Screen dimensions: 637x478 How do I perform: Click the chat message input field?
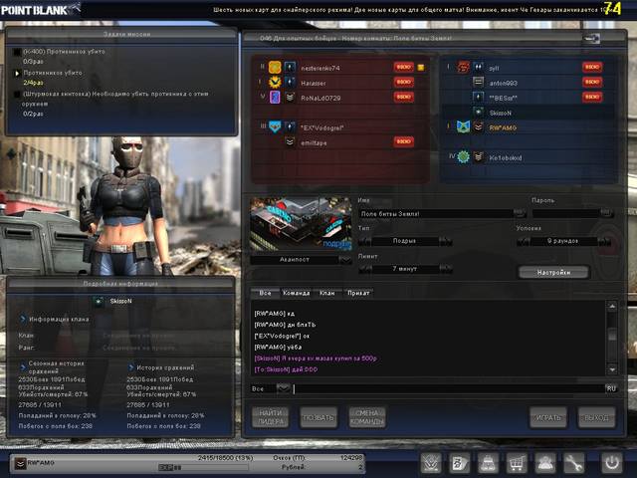pyautogui.click(x=449, y=388)
